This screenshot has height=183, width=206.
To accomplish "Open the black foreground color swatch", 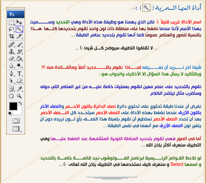I will pyautogui.click(x=13, y=106).
